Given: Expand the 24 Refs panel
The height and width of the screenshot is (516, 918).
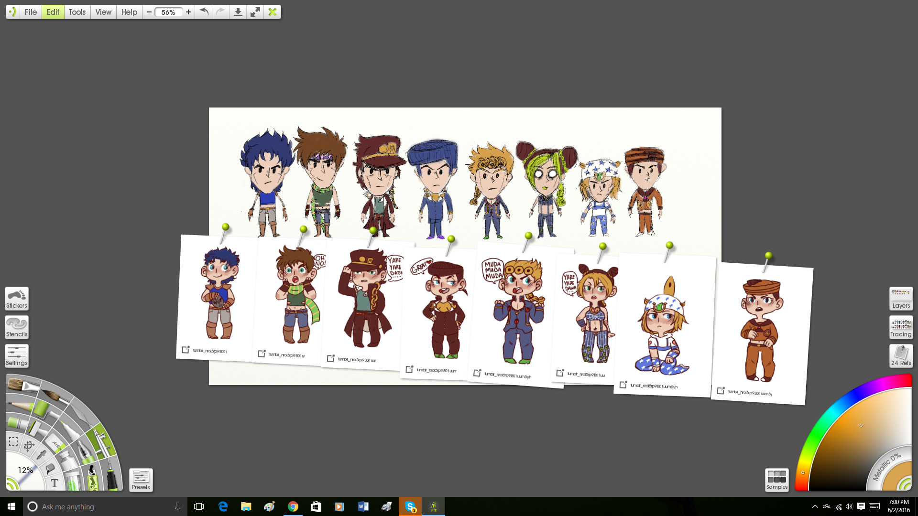Looking at the screenshot, I should pyautogui.click(x=901, y=356).
